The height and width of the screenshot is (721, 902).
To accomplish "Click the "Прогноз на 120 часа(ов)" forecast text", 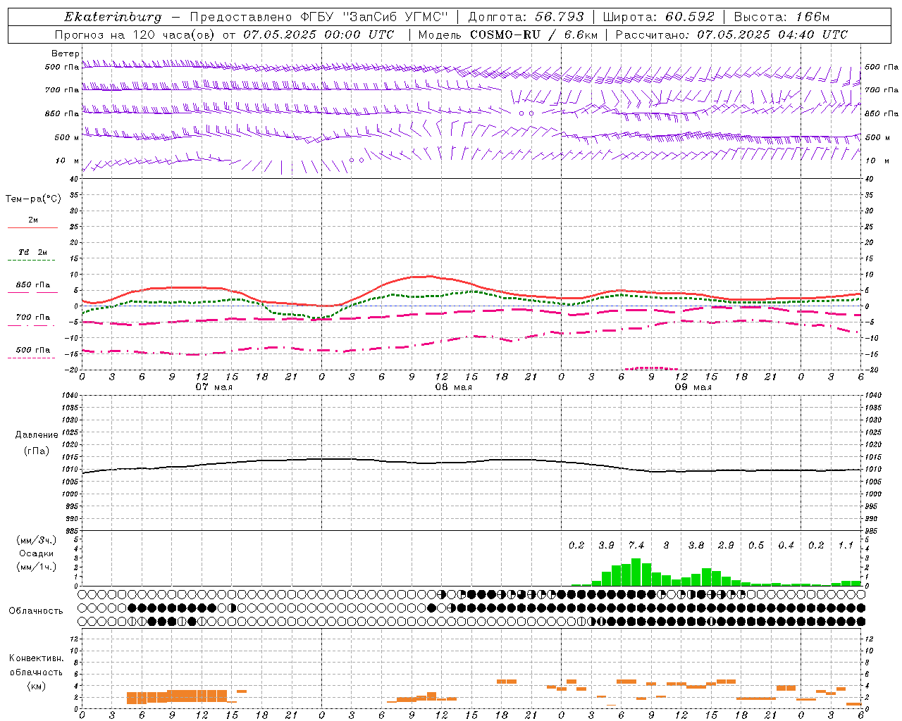I will click(x=136, y=35).
